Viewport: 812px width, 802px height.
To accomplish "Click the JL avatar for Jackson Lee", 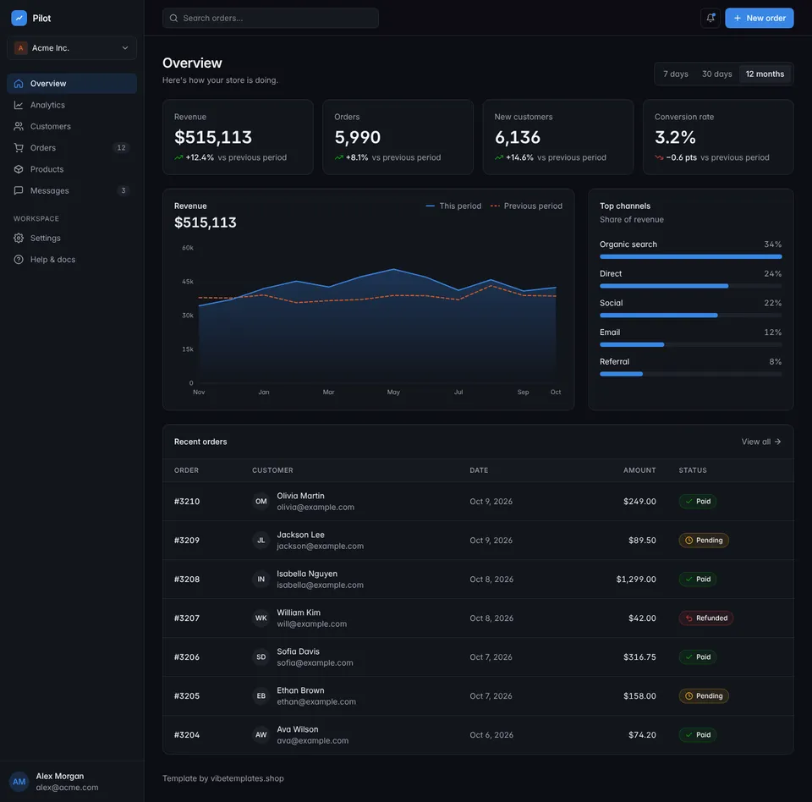I will (261, 541).
